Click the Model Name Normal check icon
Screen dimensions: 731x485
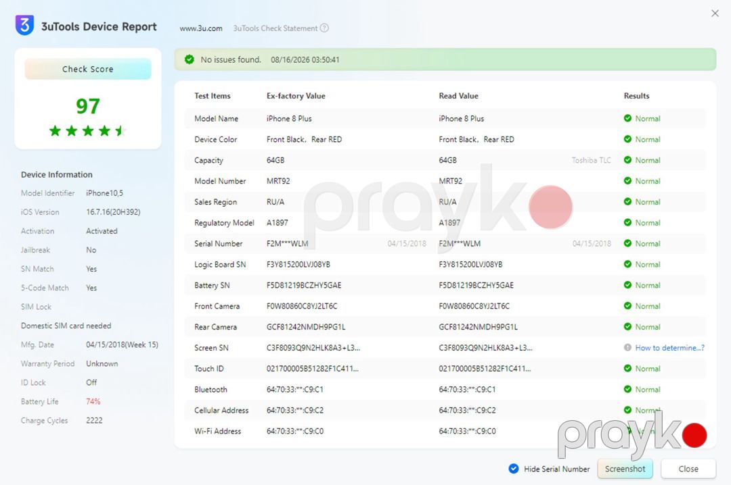(627, 118)
